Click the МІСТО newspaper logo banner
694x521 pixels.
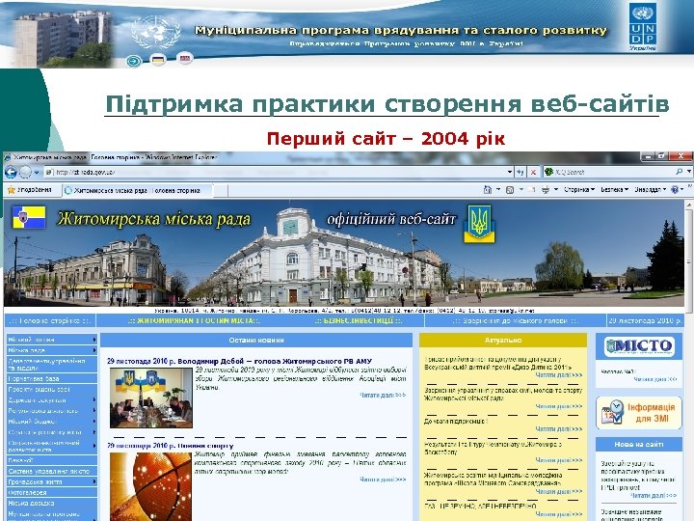coord(639,346)
